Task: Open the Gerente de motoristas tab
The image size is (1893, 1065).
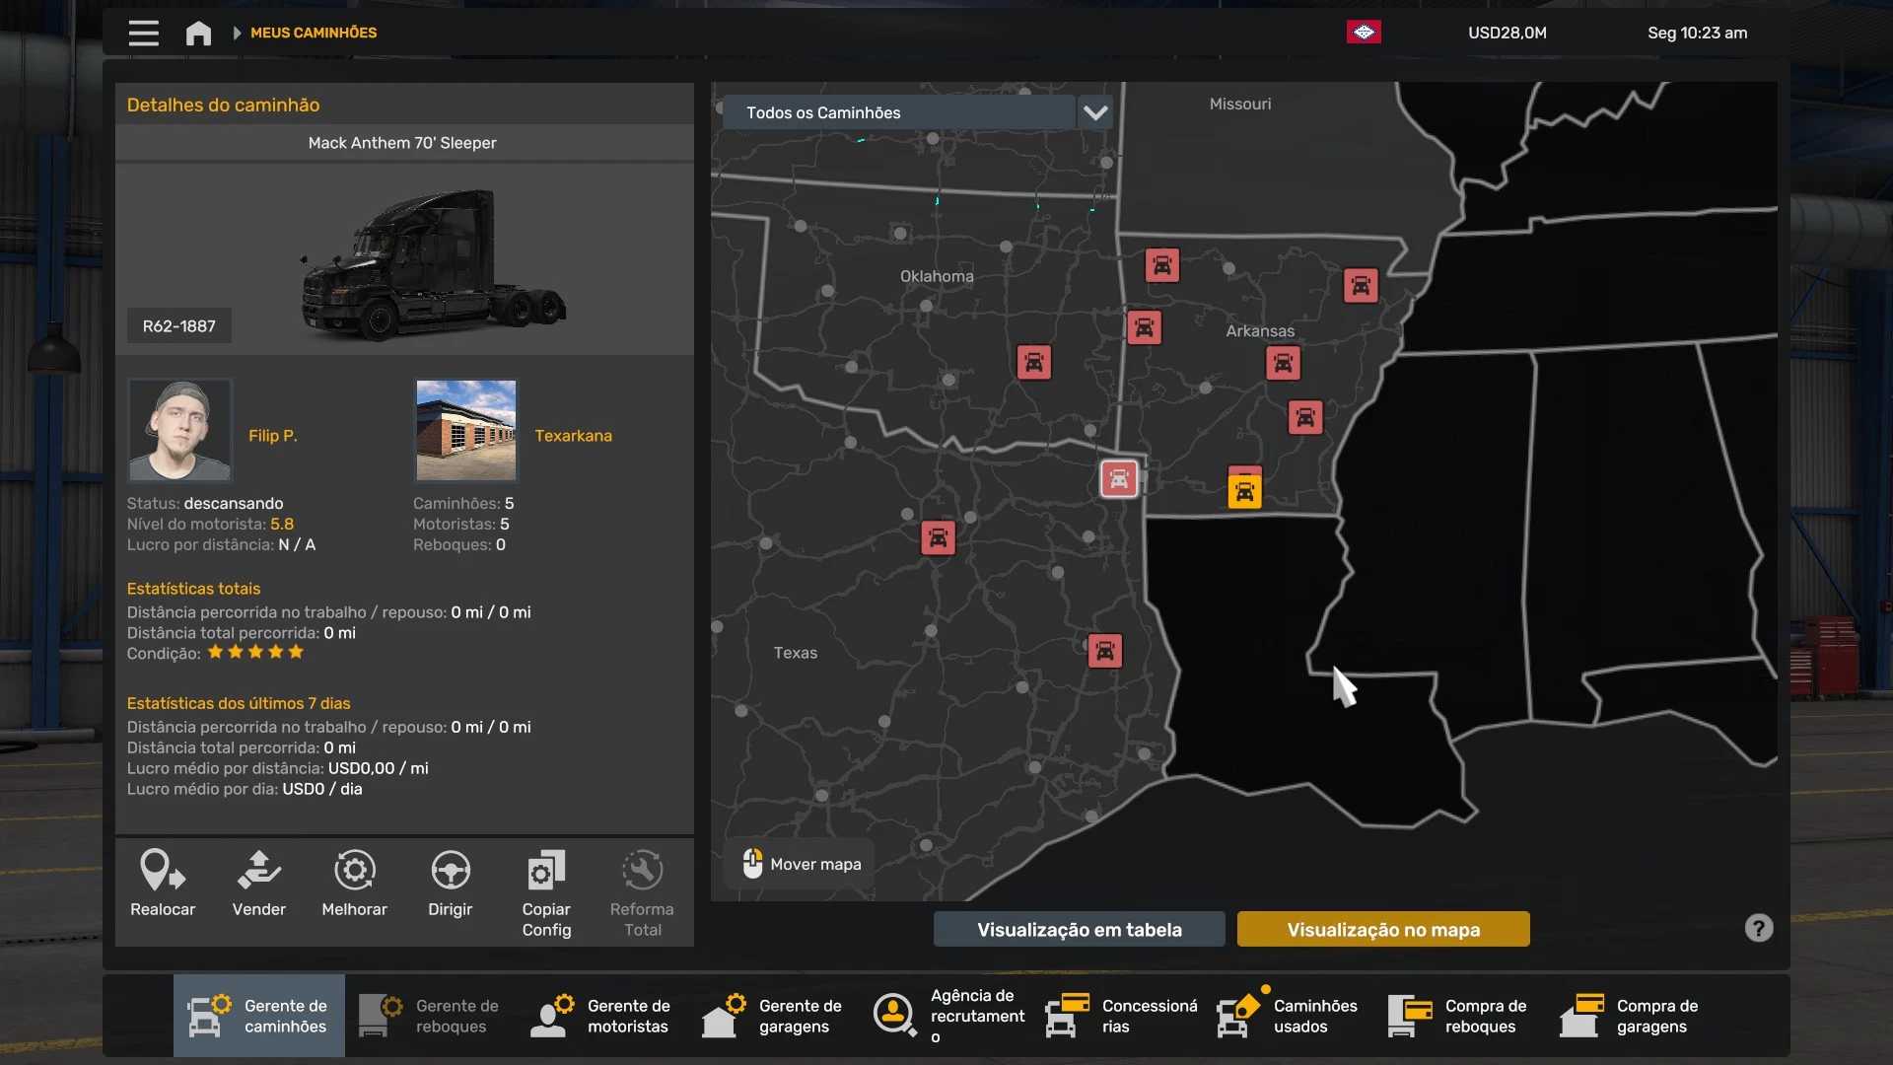Action: click(x=603, y=1016)
